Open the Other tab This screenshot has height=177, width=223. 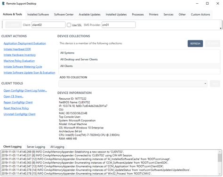pos(182,15)
